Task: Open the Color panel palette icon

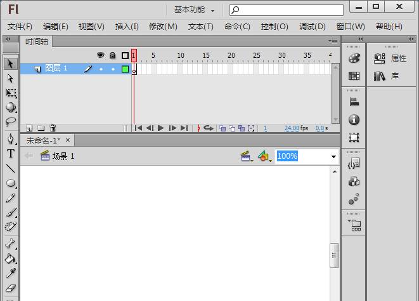Action: click(x=354, y=58)
